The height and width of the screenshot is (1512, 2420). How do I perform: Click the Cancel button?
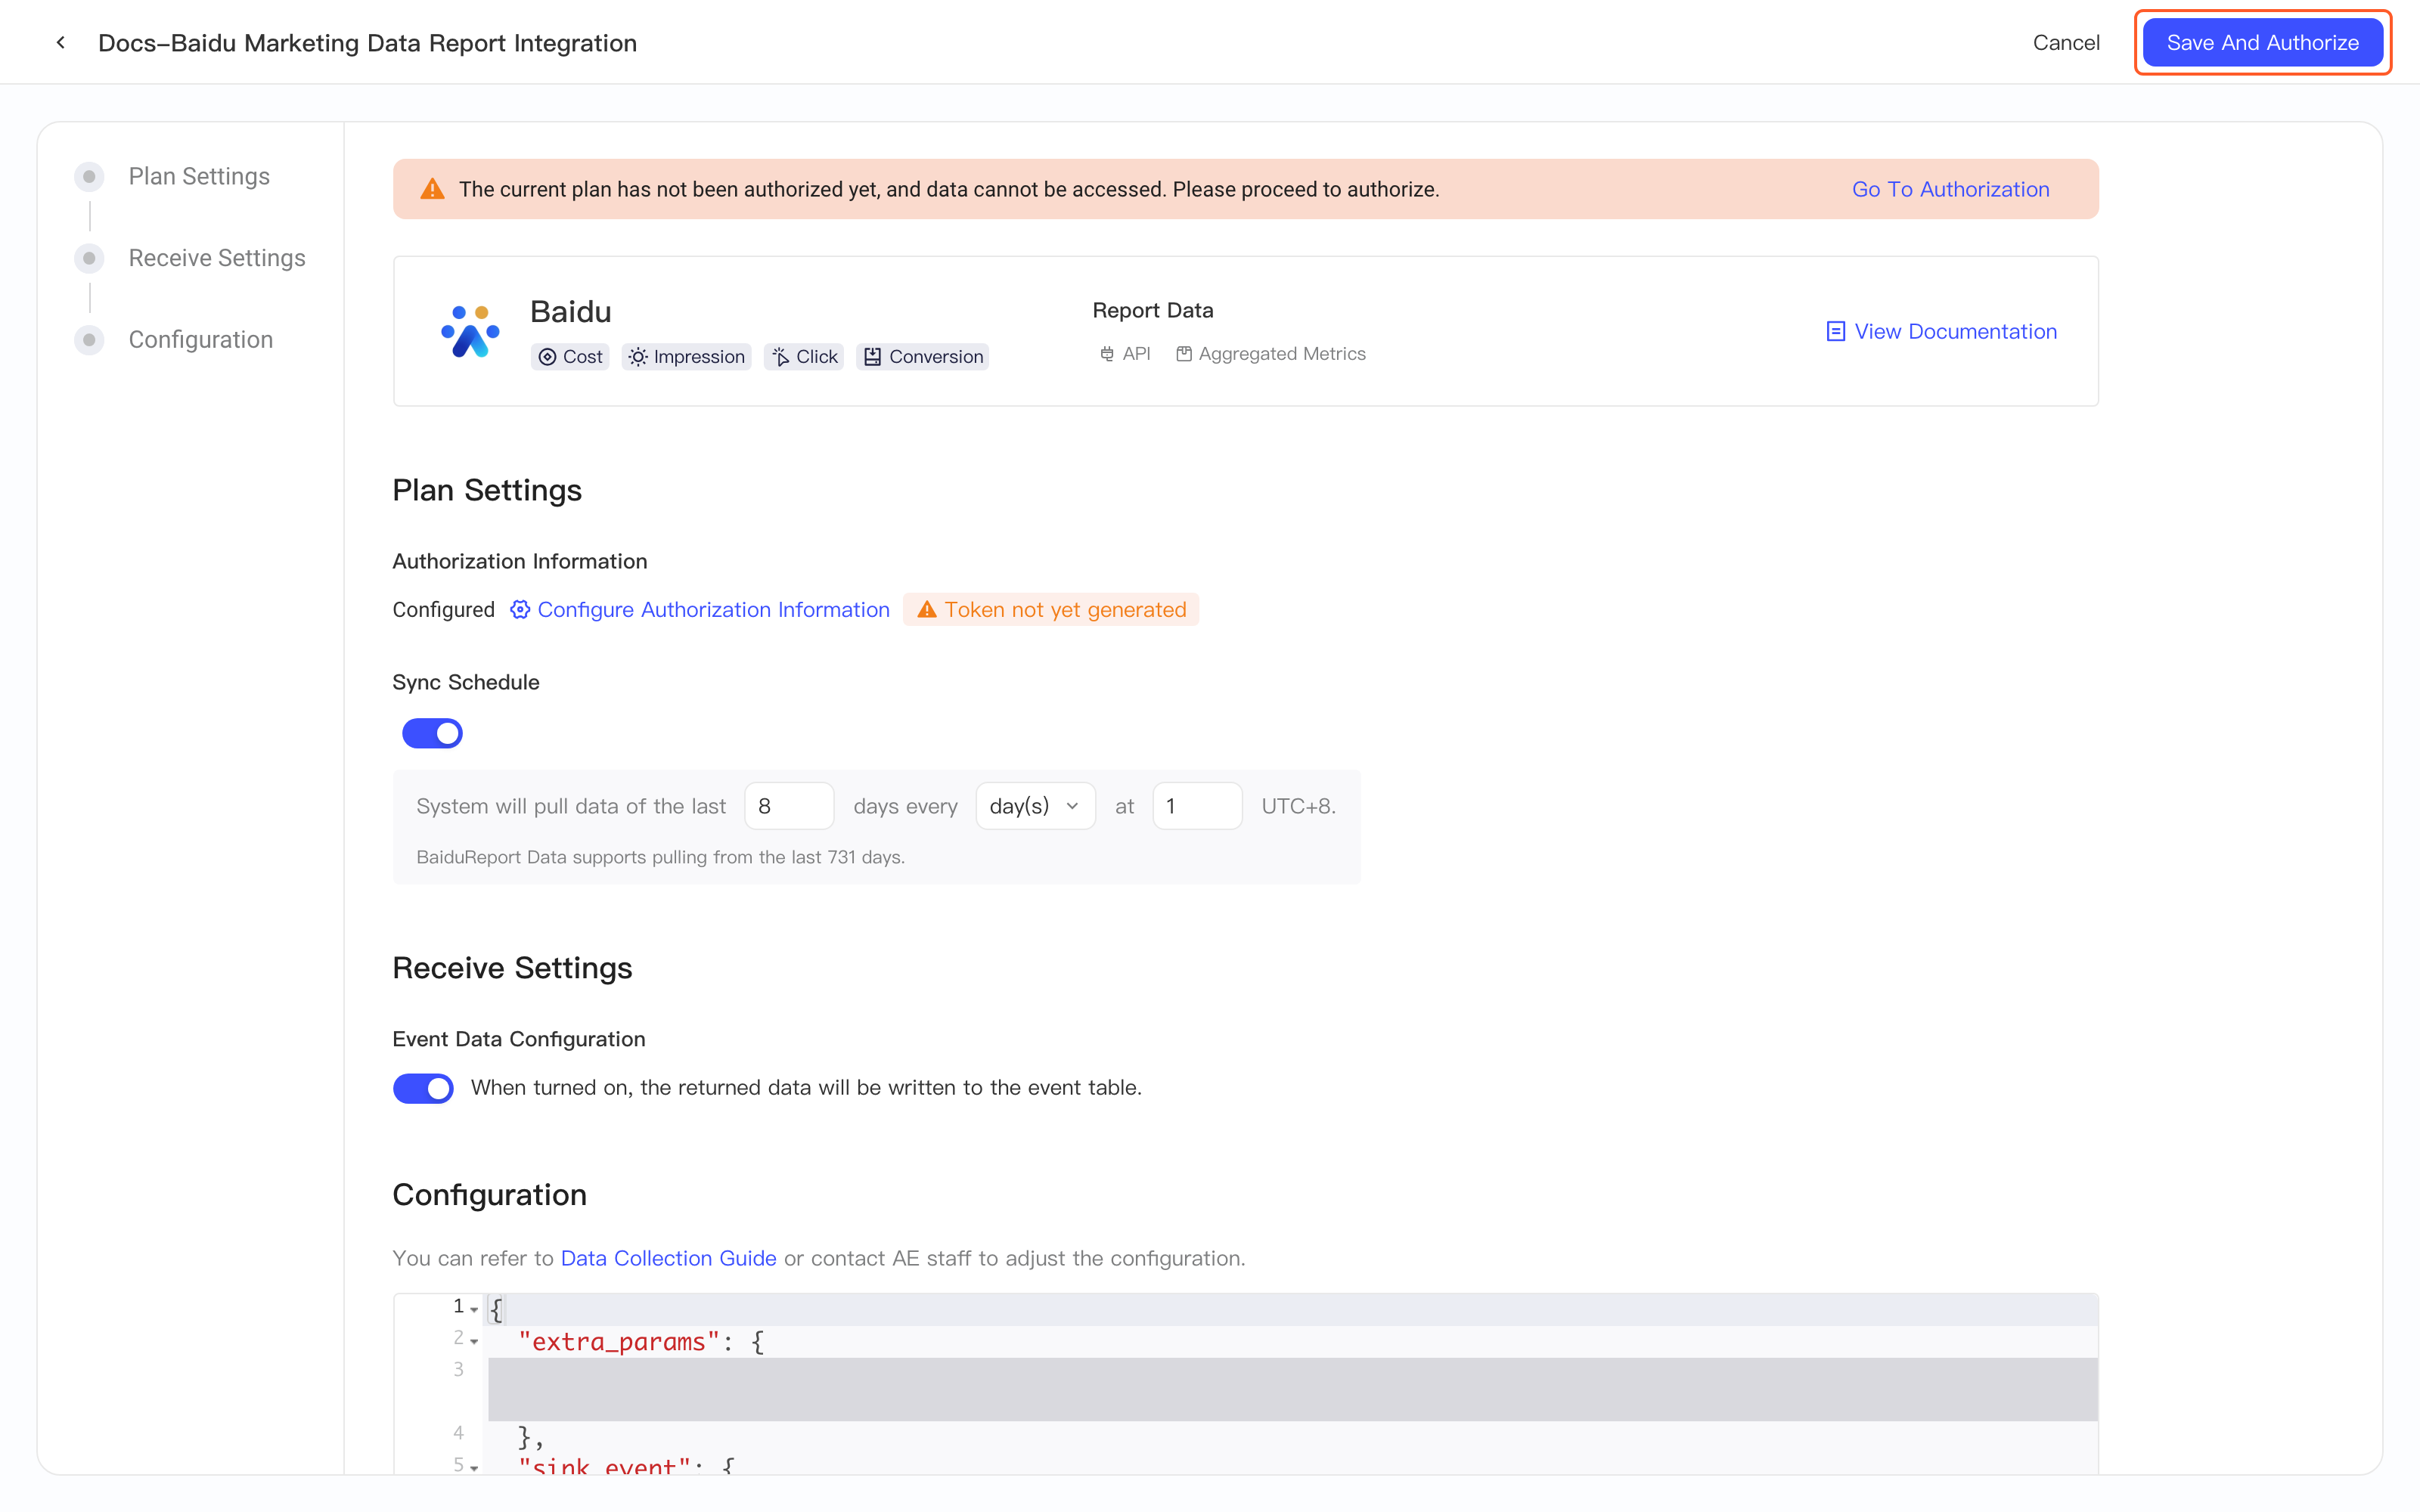(2066, 43)
